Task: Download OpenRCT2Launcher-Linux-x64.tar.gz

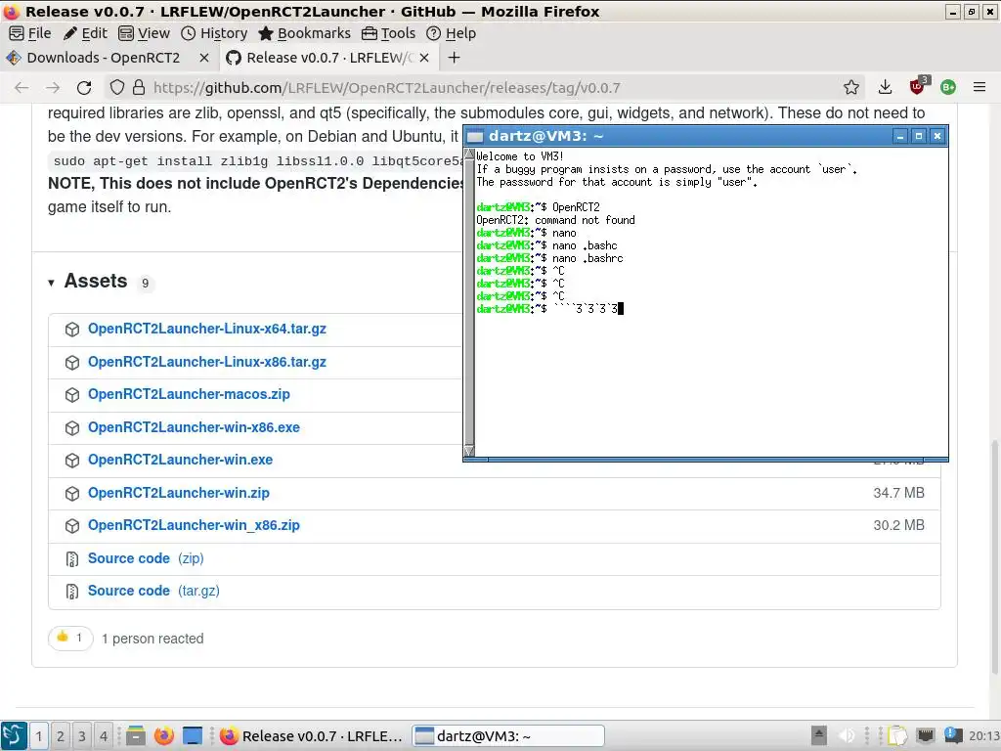Action: 207,329
